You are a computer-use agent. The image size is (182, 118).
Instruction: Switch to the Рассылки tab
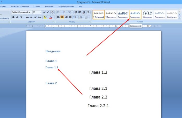(49, 7)
